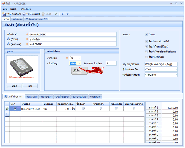
Task: Click the app icon in title bar
Action: 3,3
